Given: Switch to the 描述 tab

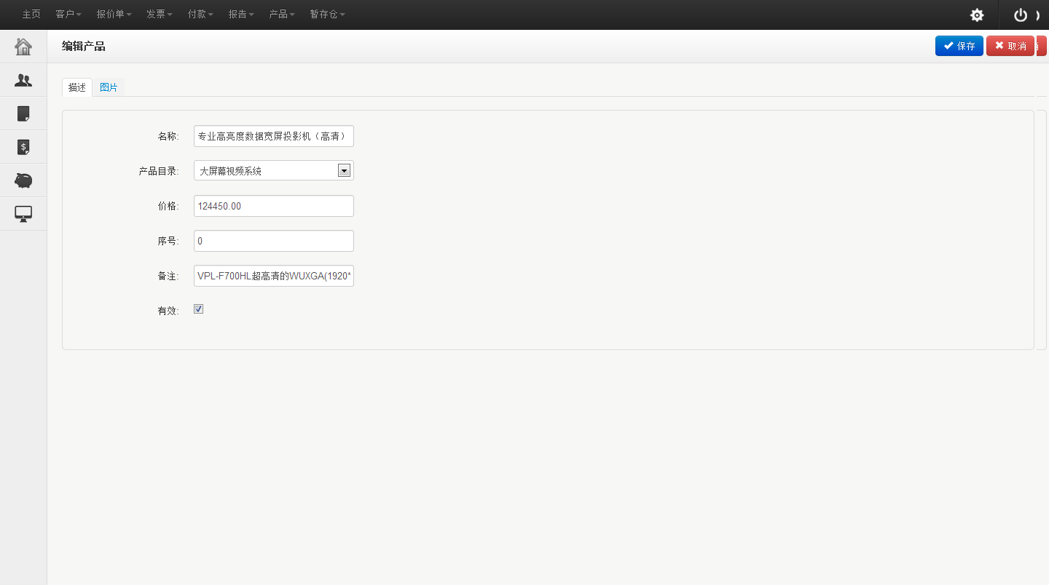Looking at the screenshot, I should tap(77, 87).
